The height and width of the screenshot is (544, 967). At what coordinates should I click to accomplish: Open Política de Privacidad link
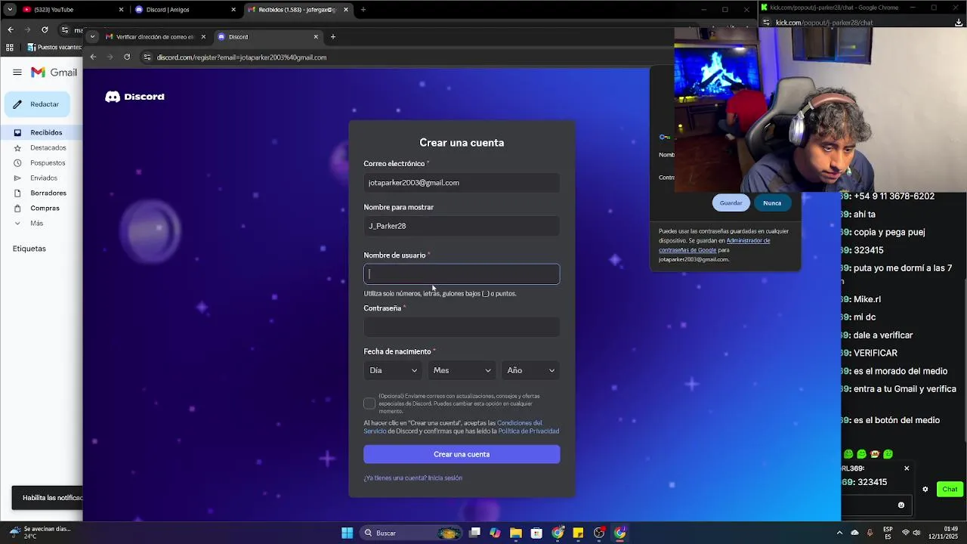(x=528, y=431)
